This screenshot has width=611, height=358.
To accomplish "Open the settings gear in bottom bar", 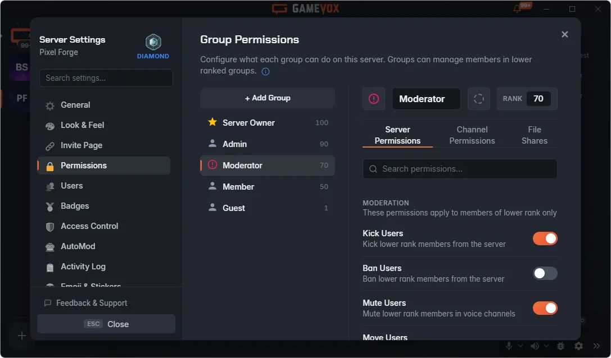I will coord(578,346).
